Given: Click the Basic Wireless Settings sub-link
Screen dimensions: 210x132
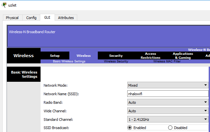Looking at the screenshot, I should pyautogui.click(x=69, y=61).
